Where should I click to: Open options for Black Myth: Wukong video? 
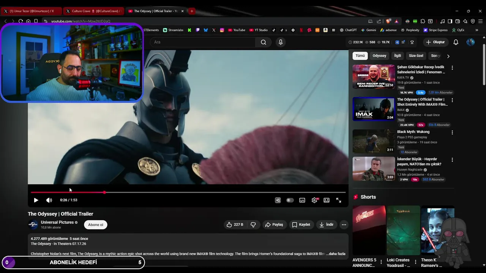[x=452, y=132]
